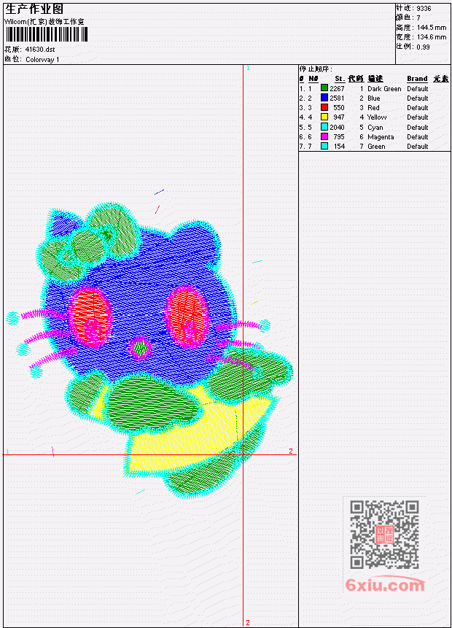This screenshot has width=452, height=628.
Task: Click the "Magenta" description text
Action: click(x=381, y=137)
